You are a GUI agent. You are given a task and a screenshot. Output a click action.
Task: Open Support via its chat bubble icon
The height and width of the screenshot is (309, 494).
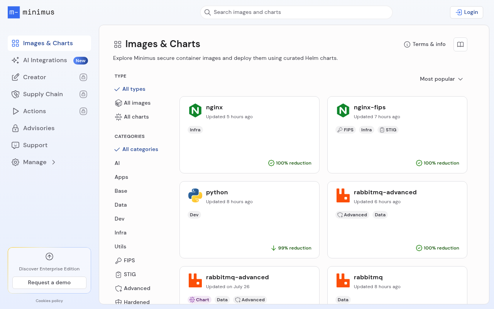(15, 145)
